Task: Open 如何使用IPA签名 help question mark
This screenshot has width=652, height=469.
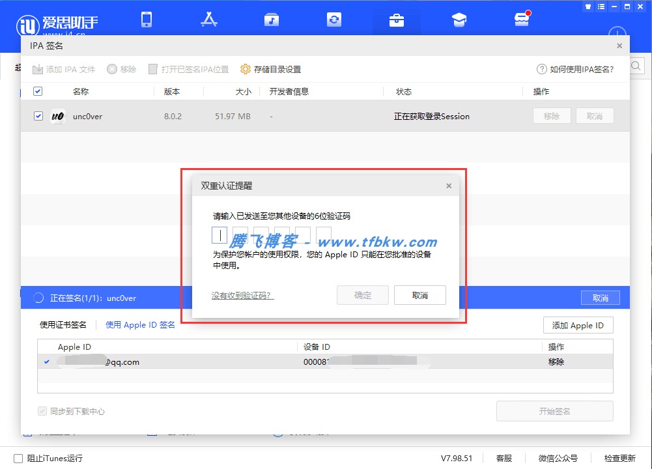Action: click(x=576, y=68)
